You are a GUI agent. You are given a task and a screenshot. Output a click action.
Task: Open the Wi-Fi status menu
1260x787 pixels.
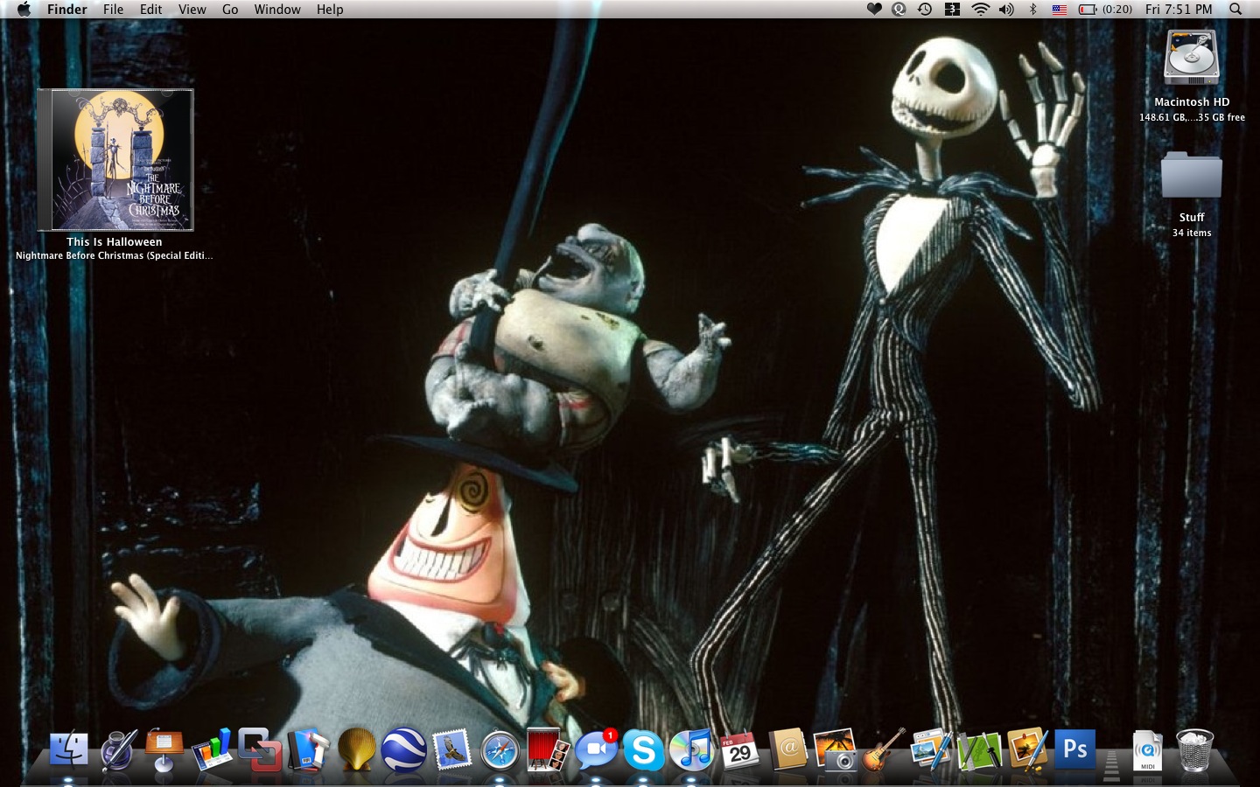pos(980,10)
